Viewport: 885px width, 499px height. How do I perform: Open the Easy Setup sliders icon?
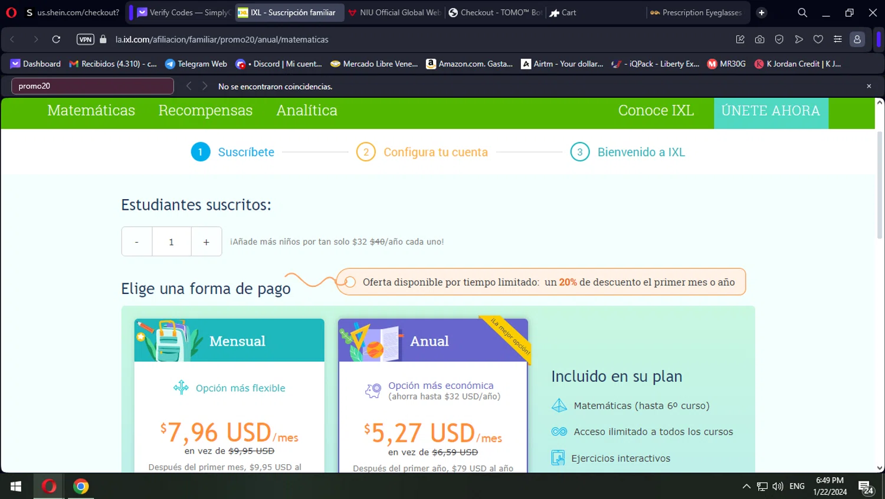(837, 39)
